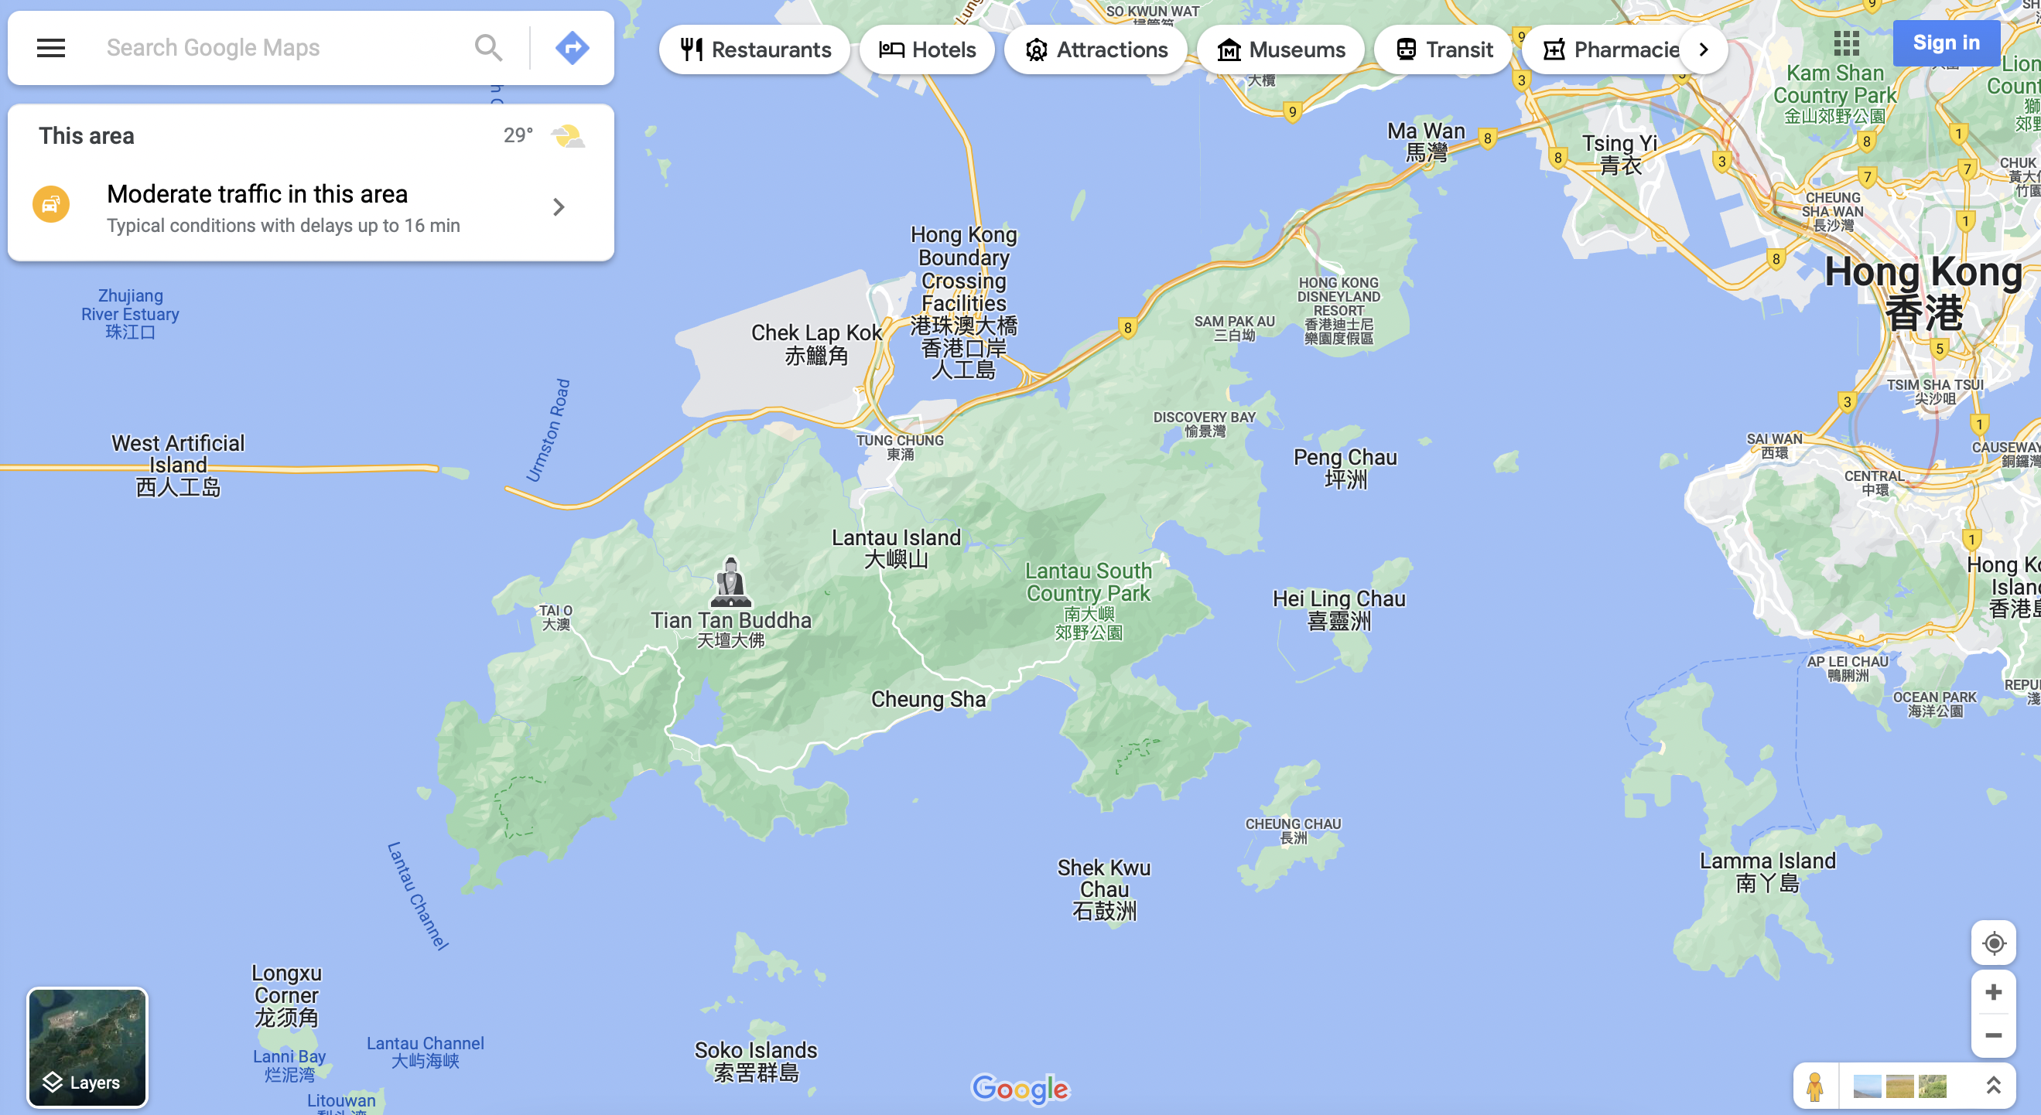The width and height of the screenshot is (2041, 1115).
Task: Click the Lantau Island label
Action: point(896,548)
